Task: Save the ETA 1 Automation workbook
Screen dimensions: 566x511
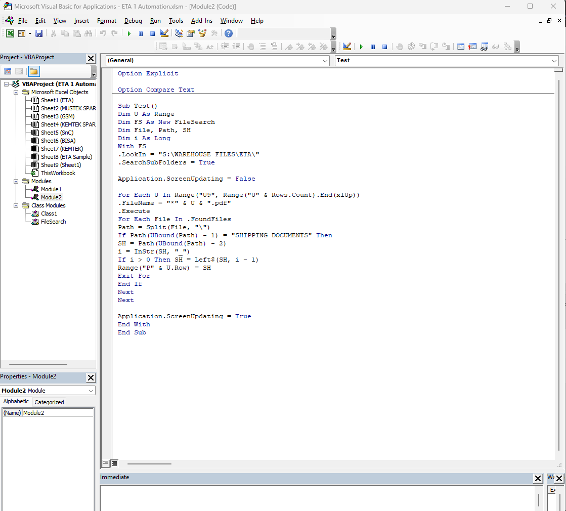Action: (x=39, y=33)
